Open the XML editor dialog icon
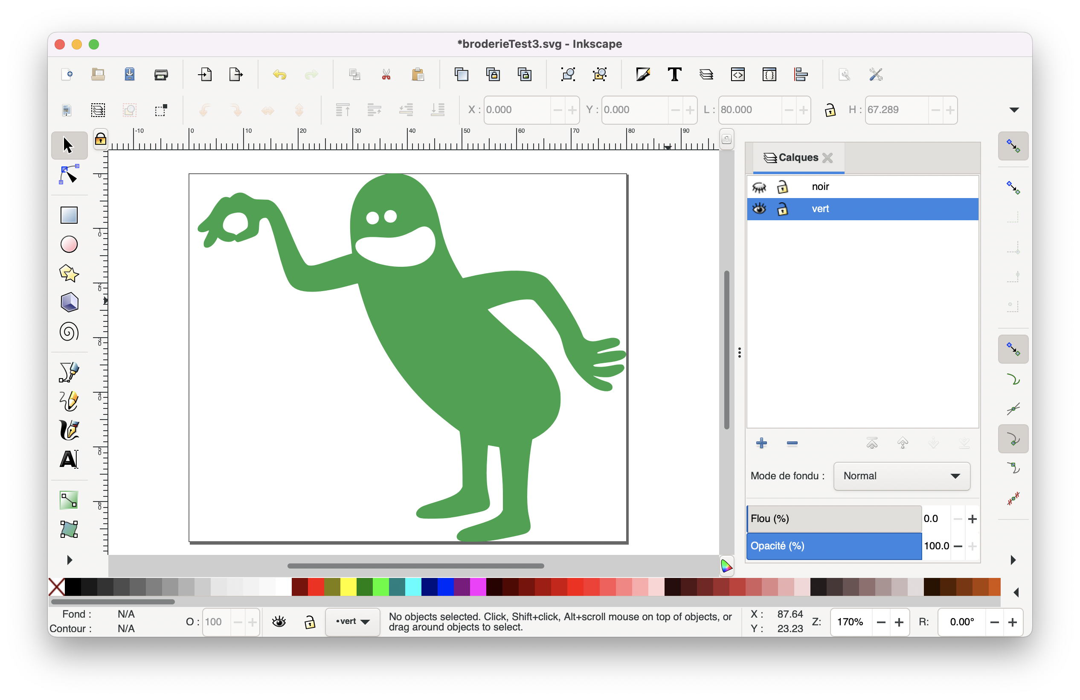This screenshot has width=1080, height=700. [737, 74]
